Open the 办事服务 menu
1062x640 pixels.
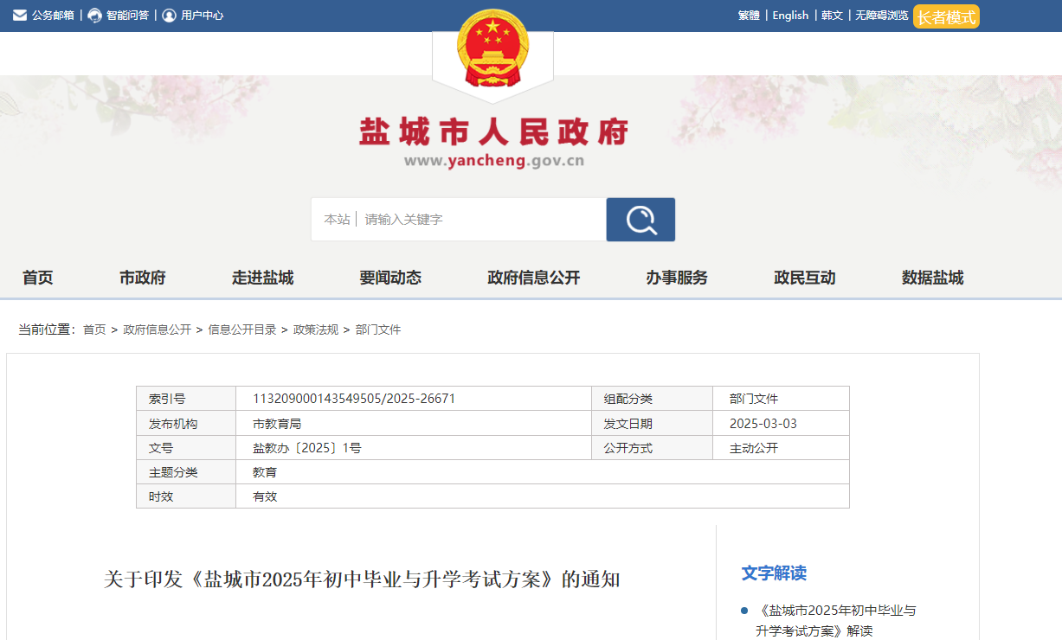tap(676, 278)
